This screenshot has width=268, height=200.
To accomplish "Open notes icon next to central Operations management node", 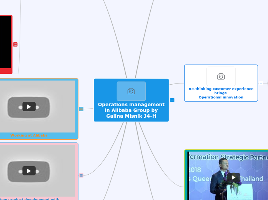I will 172,100.
